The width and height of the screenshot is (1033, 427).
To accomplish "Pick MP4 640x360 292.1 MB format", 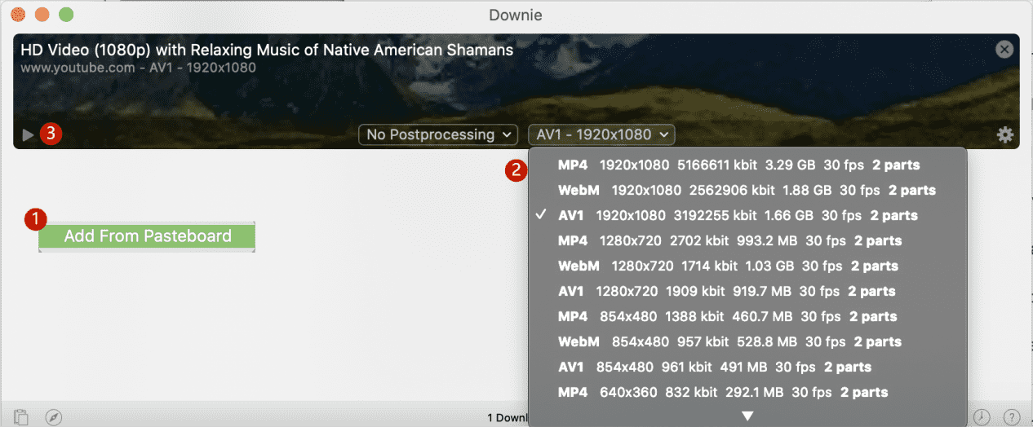I will click(x=722, y=392).
